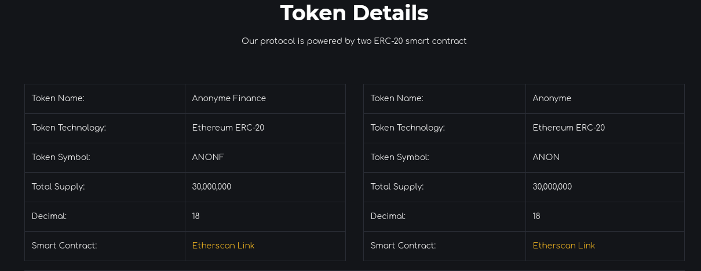This screenshot has width=701, height=271.
Task: Click Total Supply value in ANONF table
Action: click(x=211, y=187)
